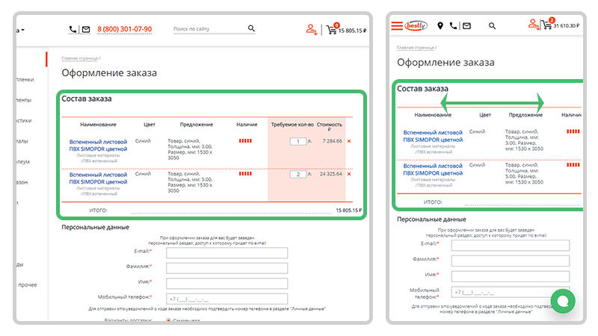Select the Самовывоз delivery radio button

click(168, 320)
